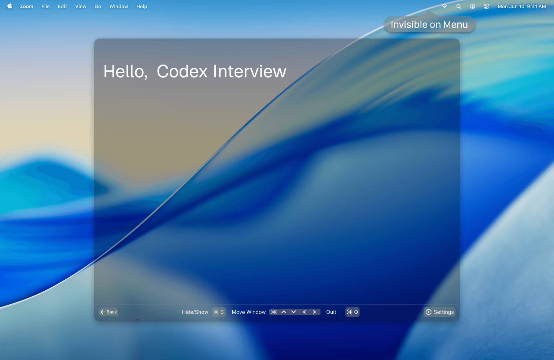Open the Window menu

[118, 6]
